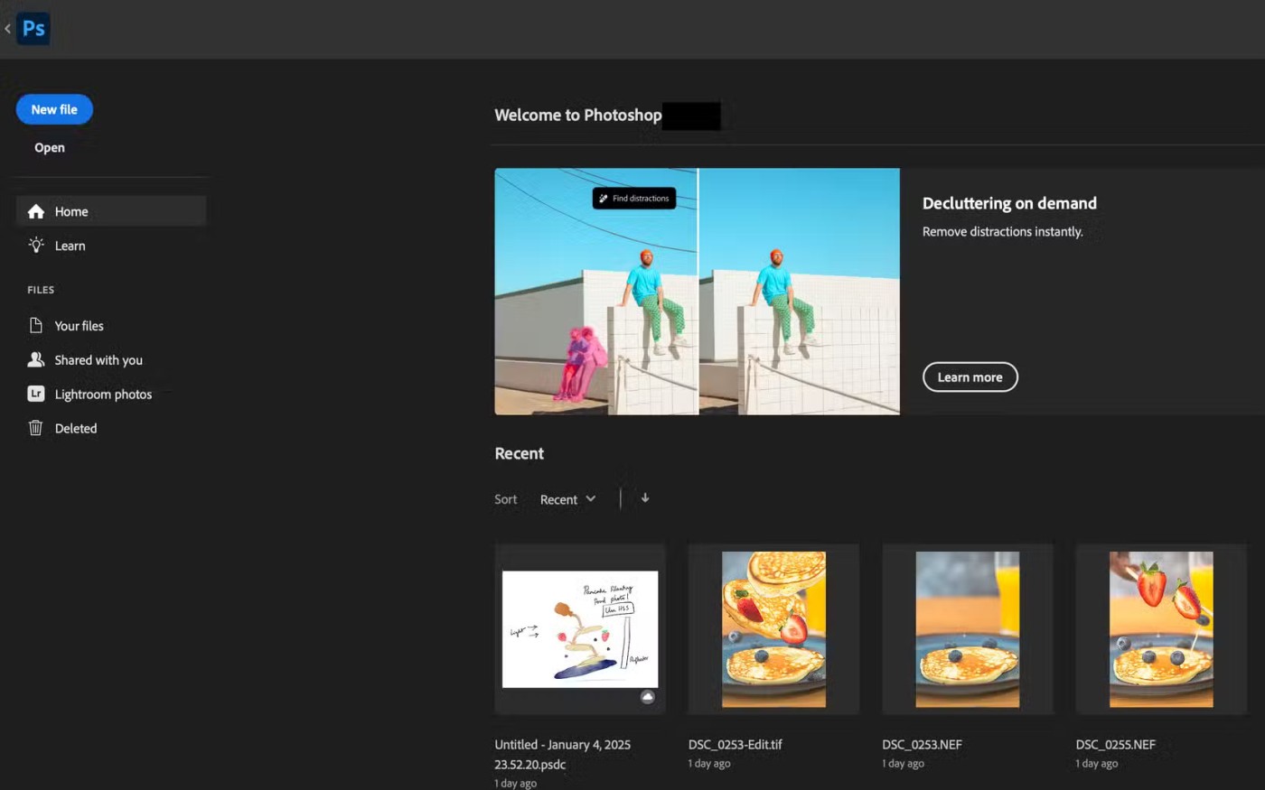The width and height of the screenshot is (1265, 790).
Task: Open the DSC_0253-Edit.tif thumbnail
Action: 773,629
